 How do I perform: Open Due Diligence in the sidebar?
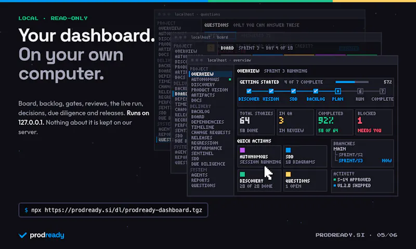[x=208, y=164]
